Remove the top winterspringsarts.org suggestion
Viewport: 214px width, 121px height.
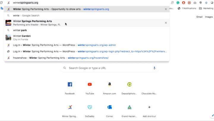pyautogui.click(x=166, y=9)
